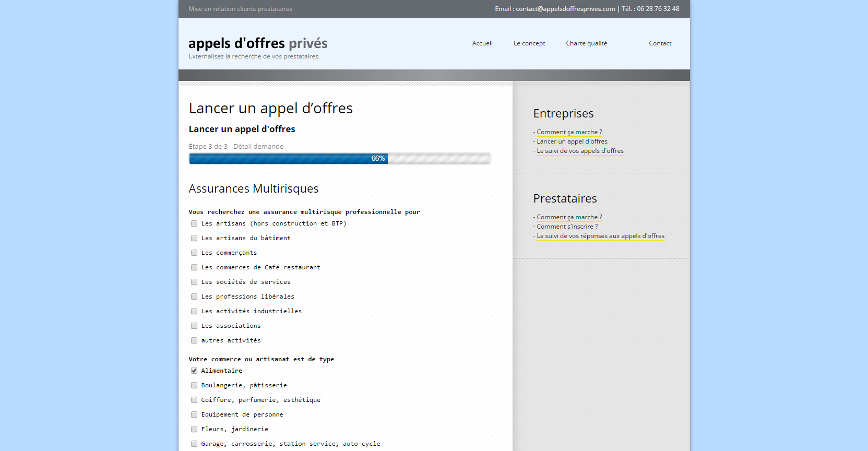Navigate to the Contact page
The height and width of the screenshot is (451, 868).
click(x=660, y=43)
